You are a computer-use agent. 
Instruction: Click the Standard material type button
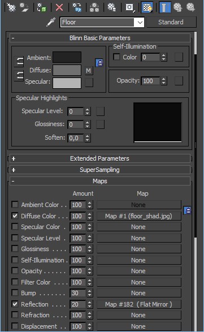click(x=171, y=22)
